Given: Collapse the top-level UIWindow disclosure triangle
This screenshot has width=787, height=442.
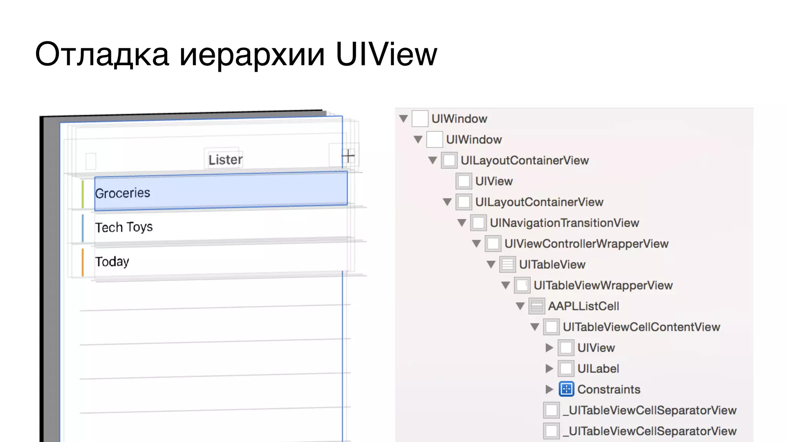Looking at the screenshot, I should [x=403, y=119].
